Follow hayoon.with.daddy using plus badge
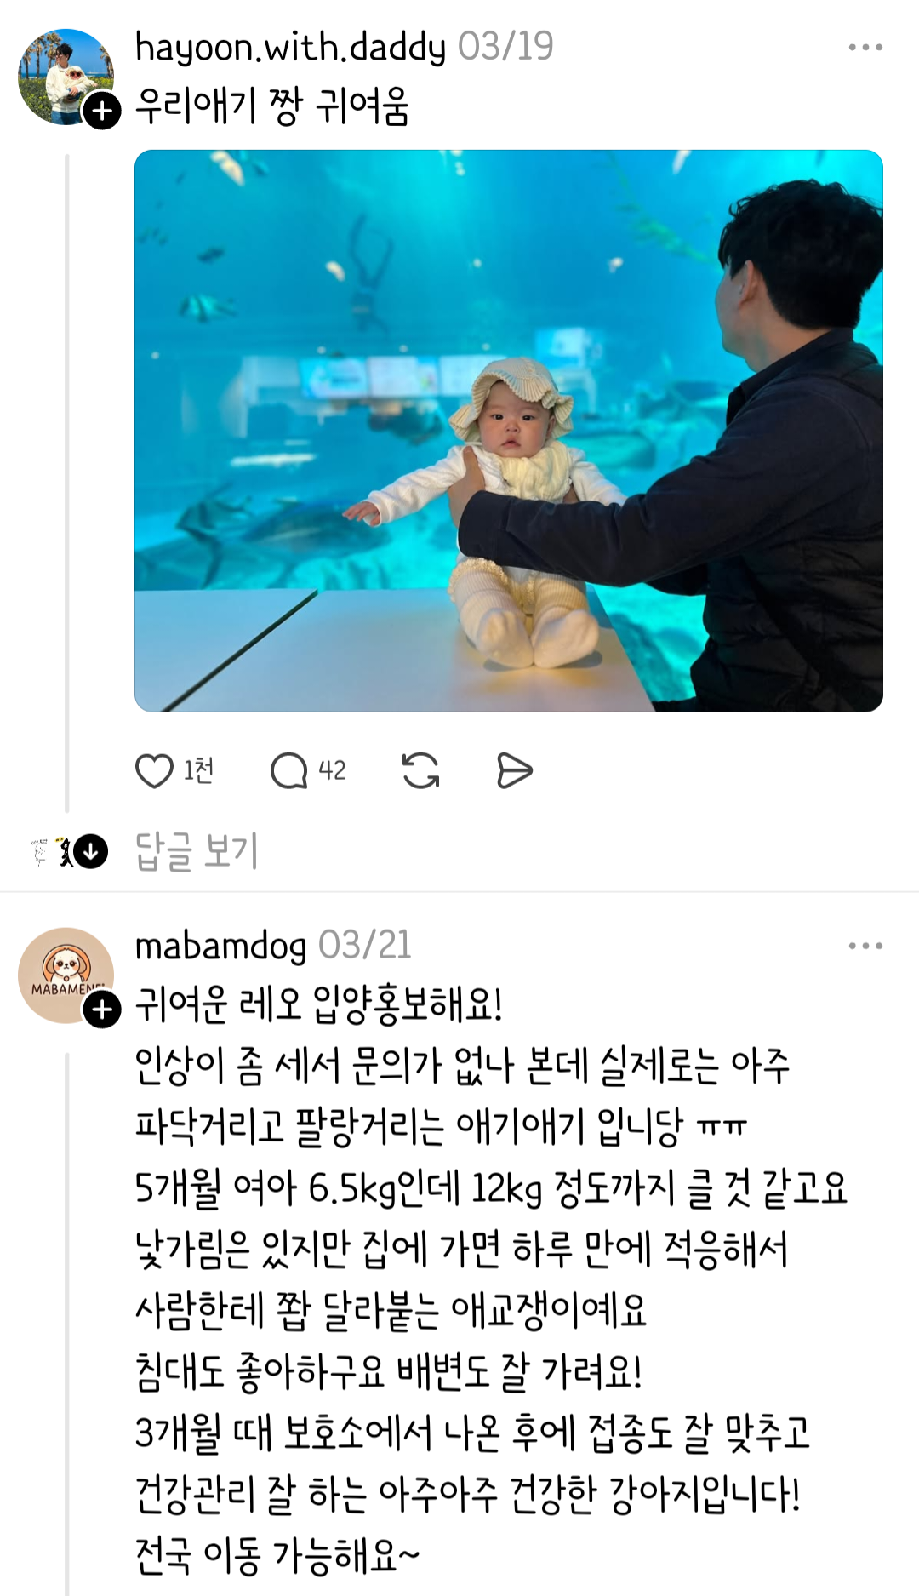This screenshot has width=919, height=1596. click(102, 111)
